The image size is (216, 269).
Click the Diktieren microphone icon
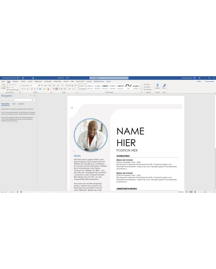pyautogui.click(x=157, y=85)
